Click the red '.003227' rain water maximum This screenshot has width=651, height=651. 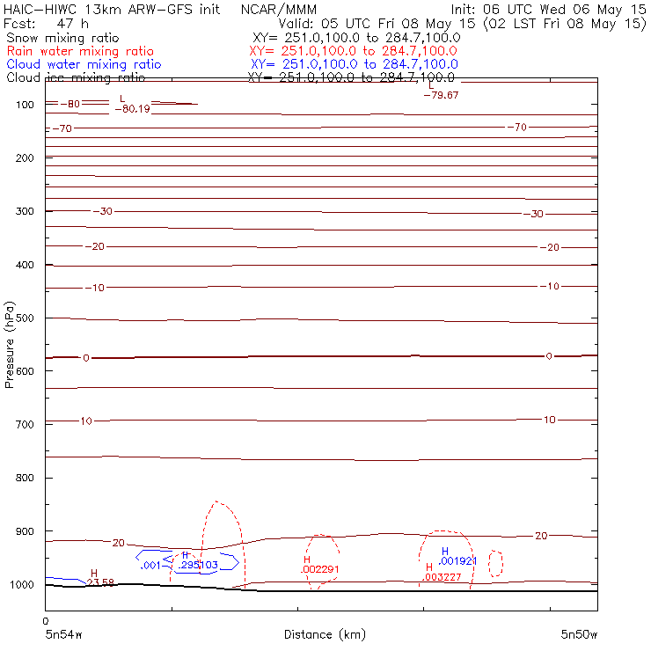point(442,577)
